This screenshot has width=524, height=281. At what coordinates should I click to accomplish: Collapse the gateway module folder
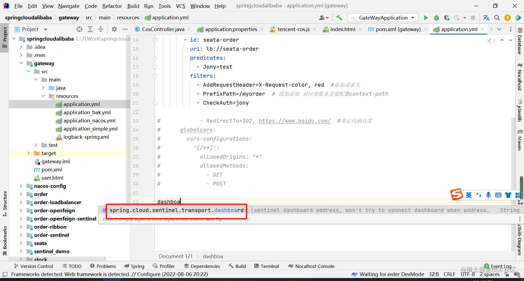(21, 63)
